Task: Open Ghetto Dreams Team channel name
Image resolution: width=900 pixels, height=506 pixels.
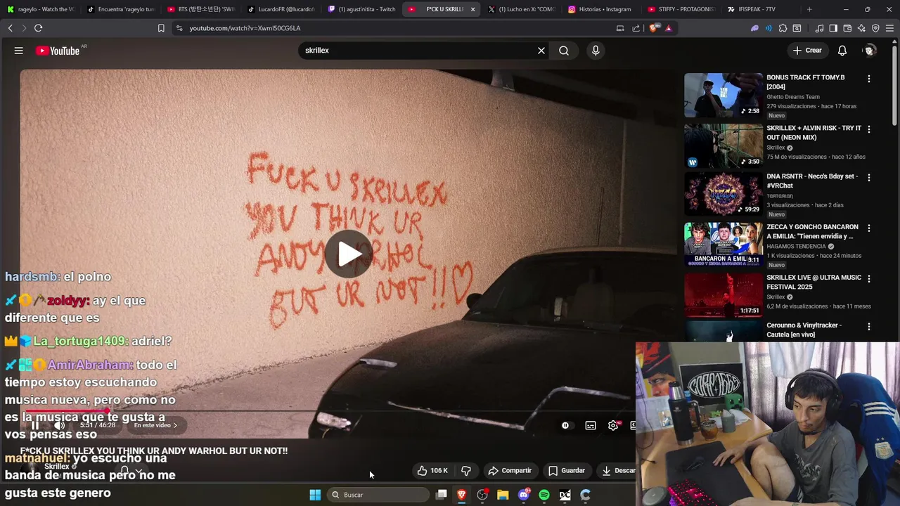Action: 793,97
